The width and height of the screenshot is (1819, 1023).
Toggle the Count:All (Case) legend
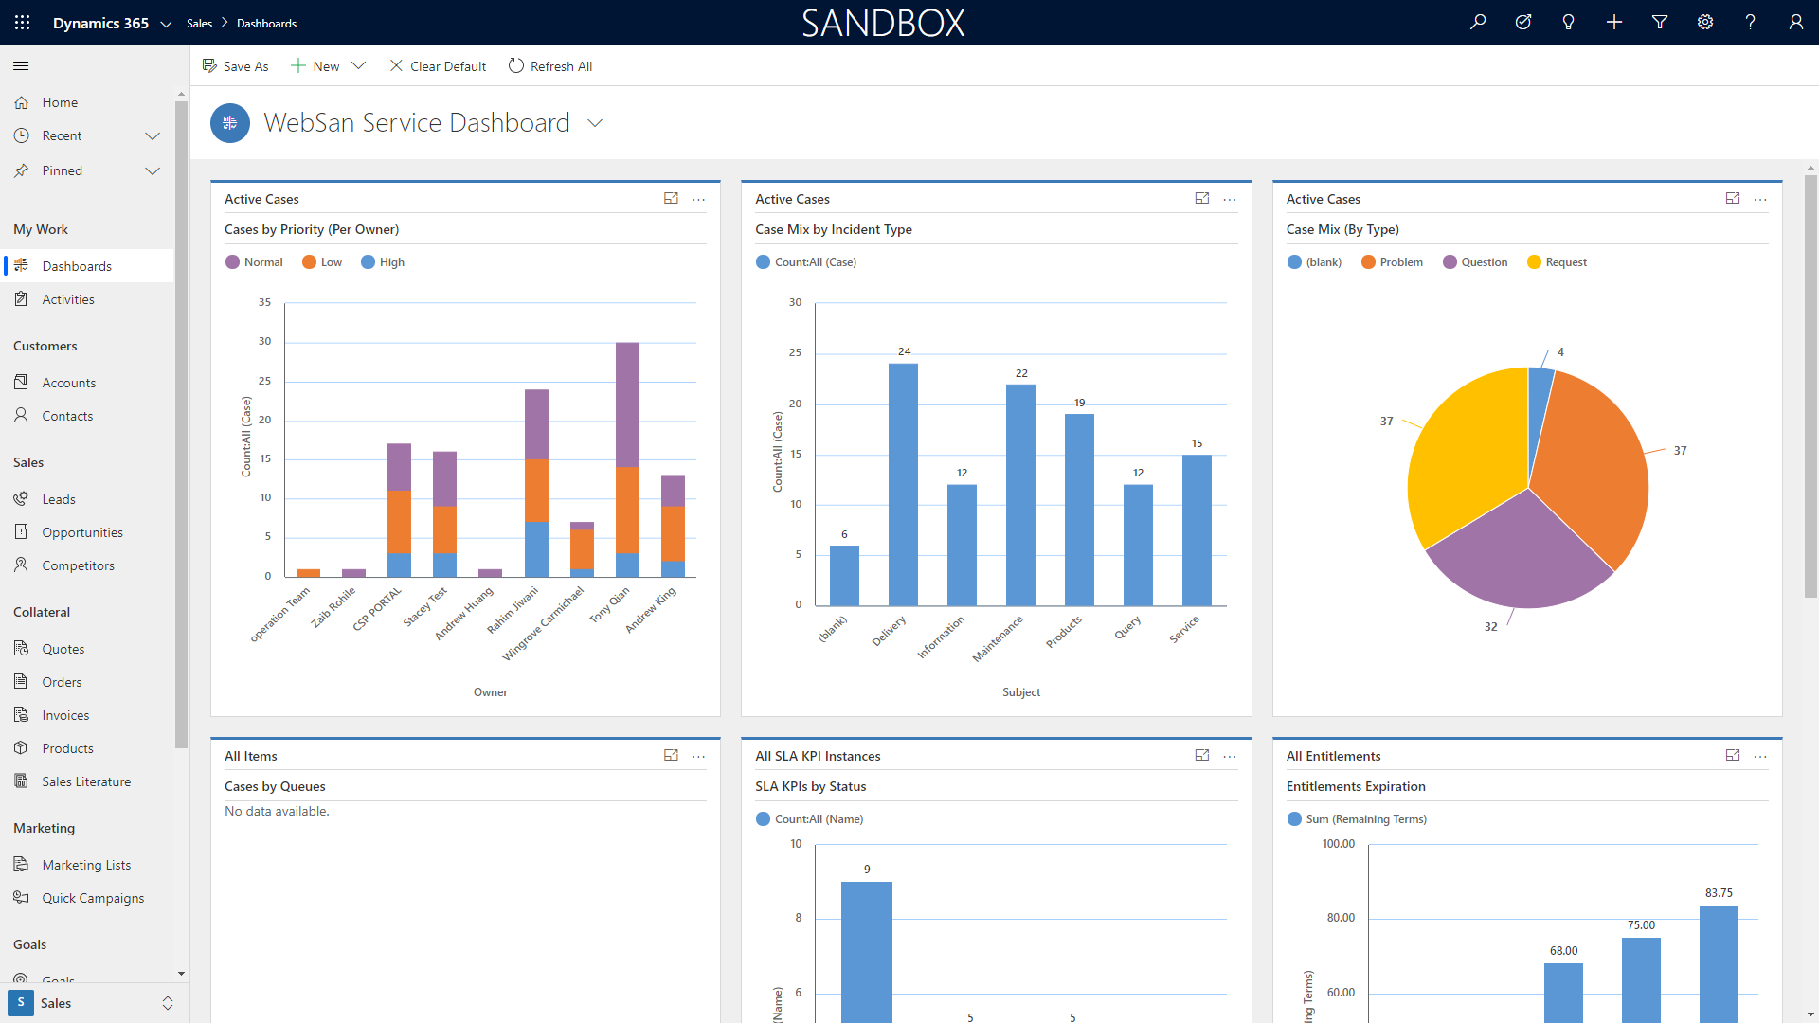pos(806,262)
